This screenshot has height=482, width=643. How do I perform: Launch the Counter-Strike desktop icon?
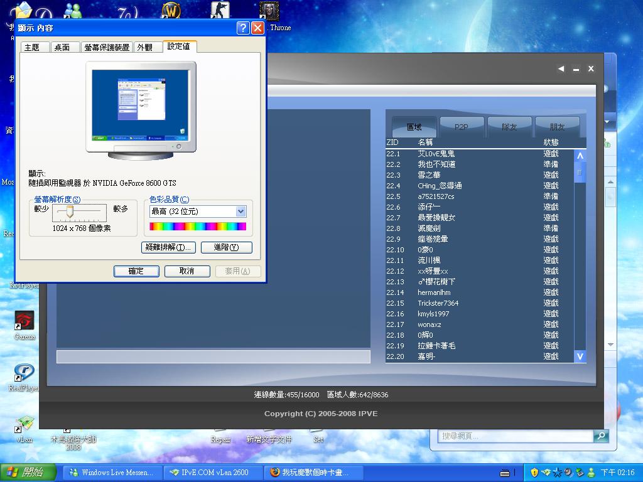220,11
